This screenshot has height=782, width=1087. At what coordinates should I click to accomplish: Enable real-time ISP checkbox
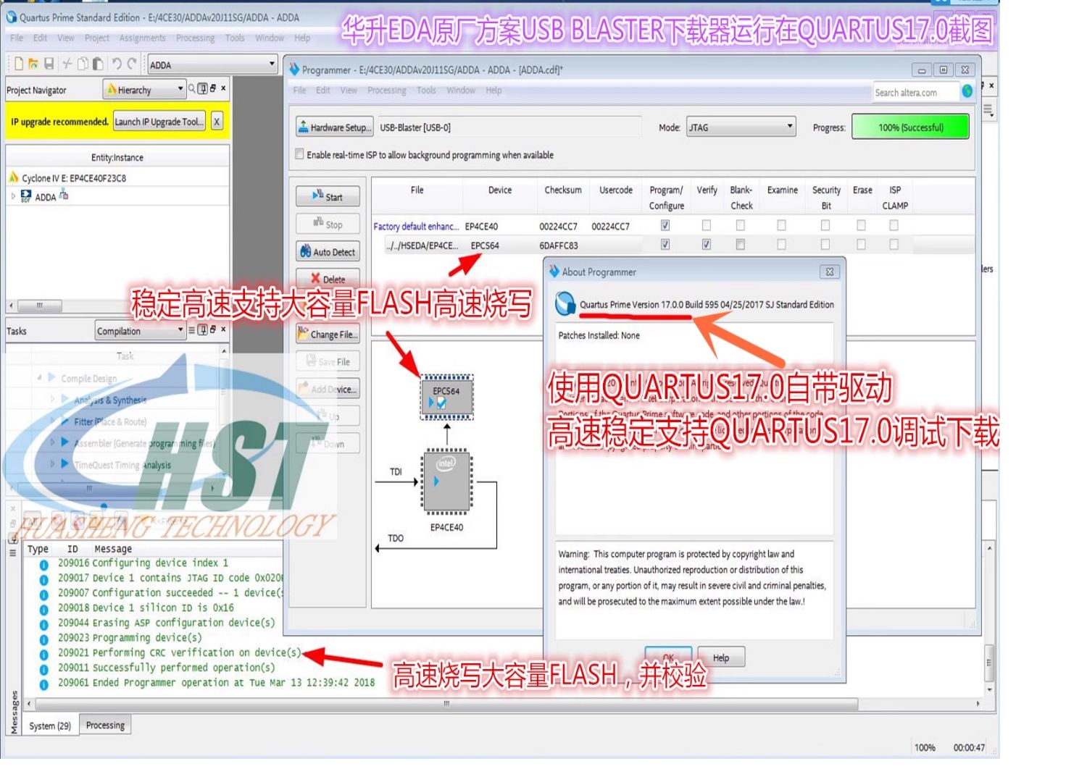pos(299,154)
